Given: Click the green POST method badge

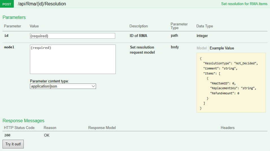Looking at the screenshot, I should pyautogui.click(x=7, y=4).
